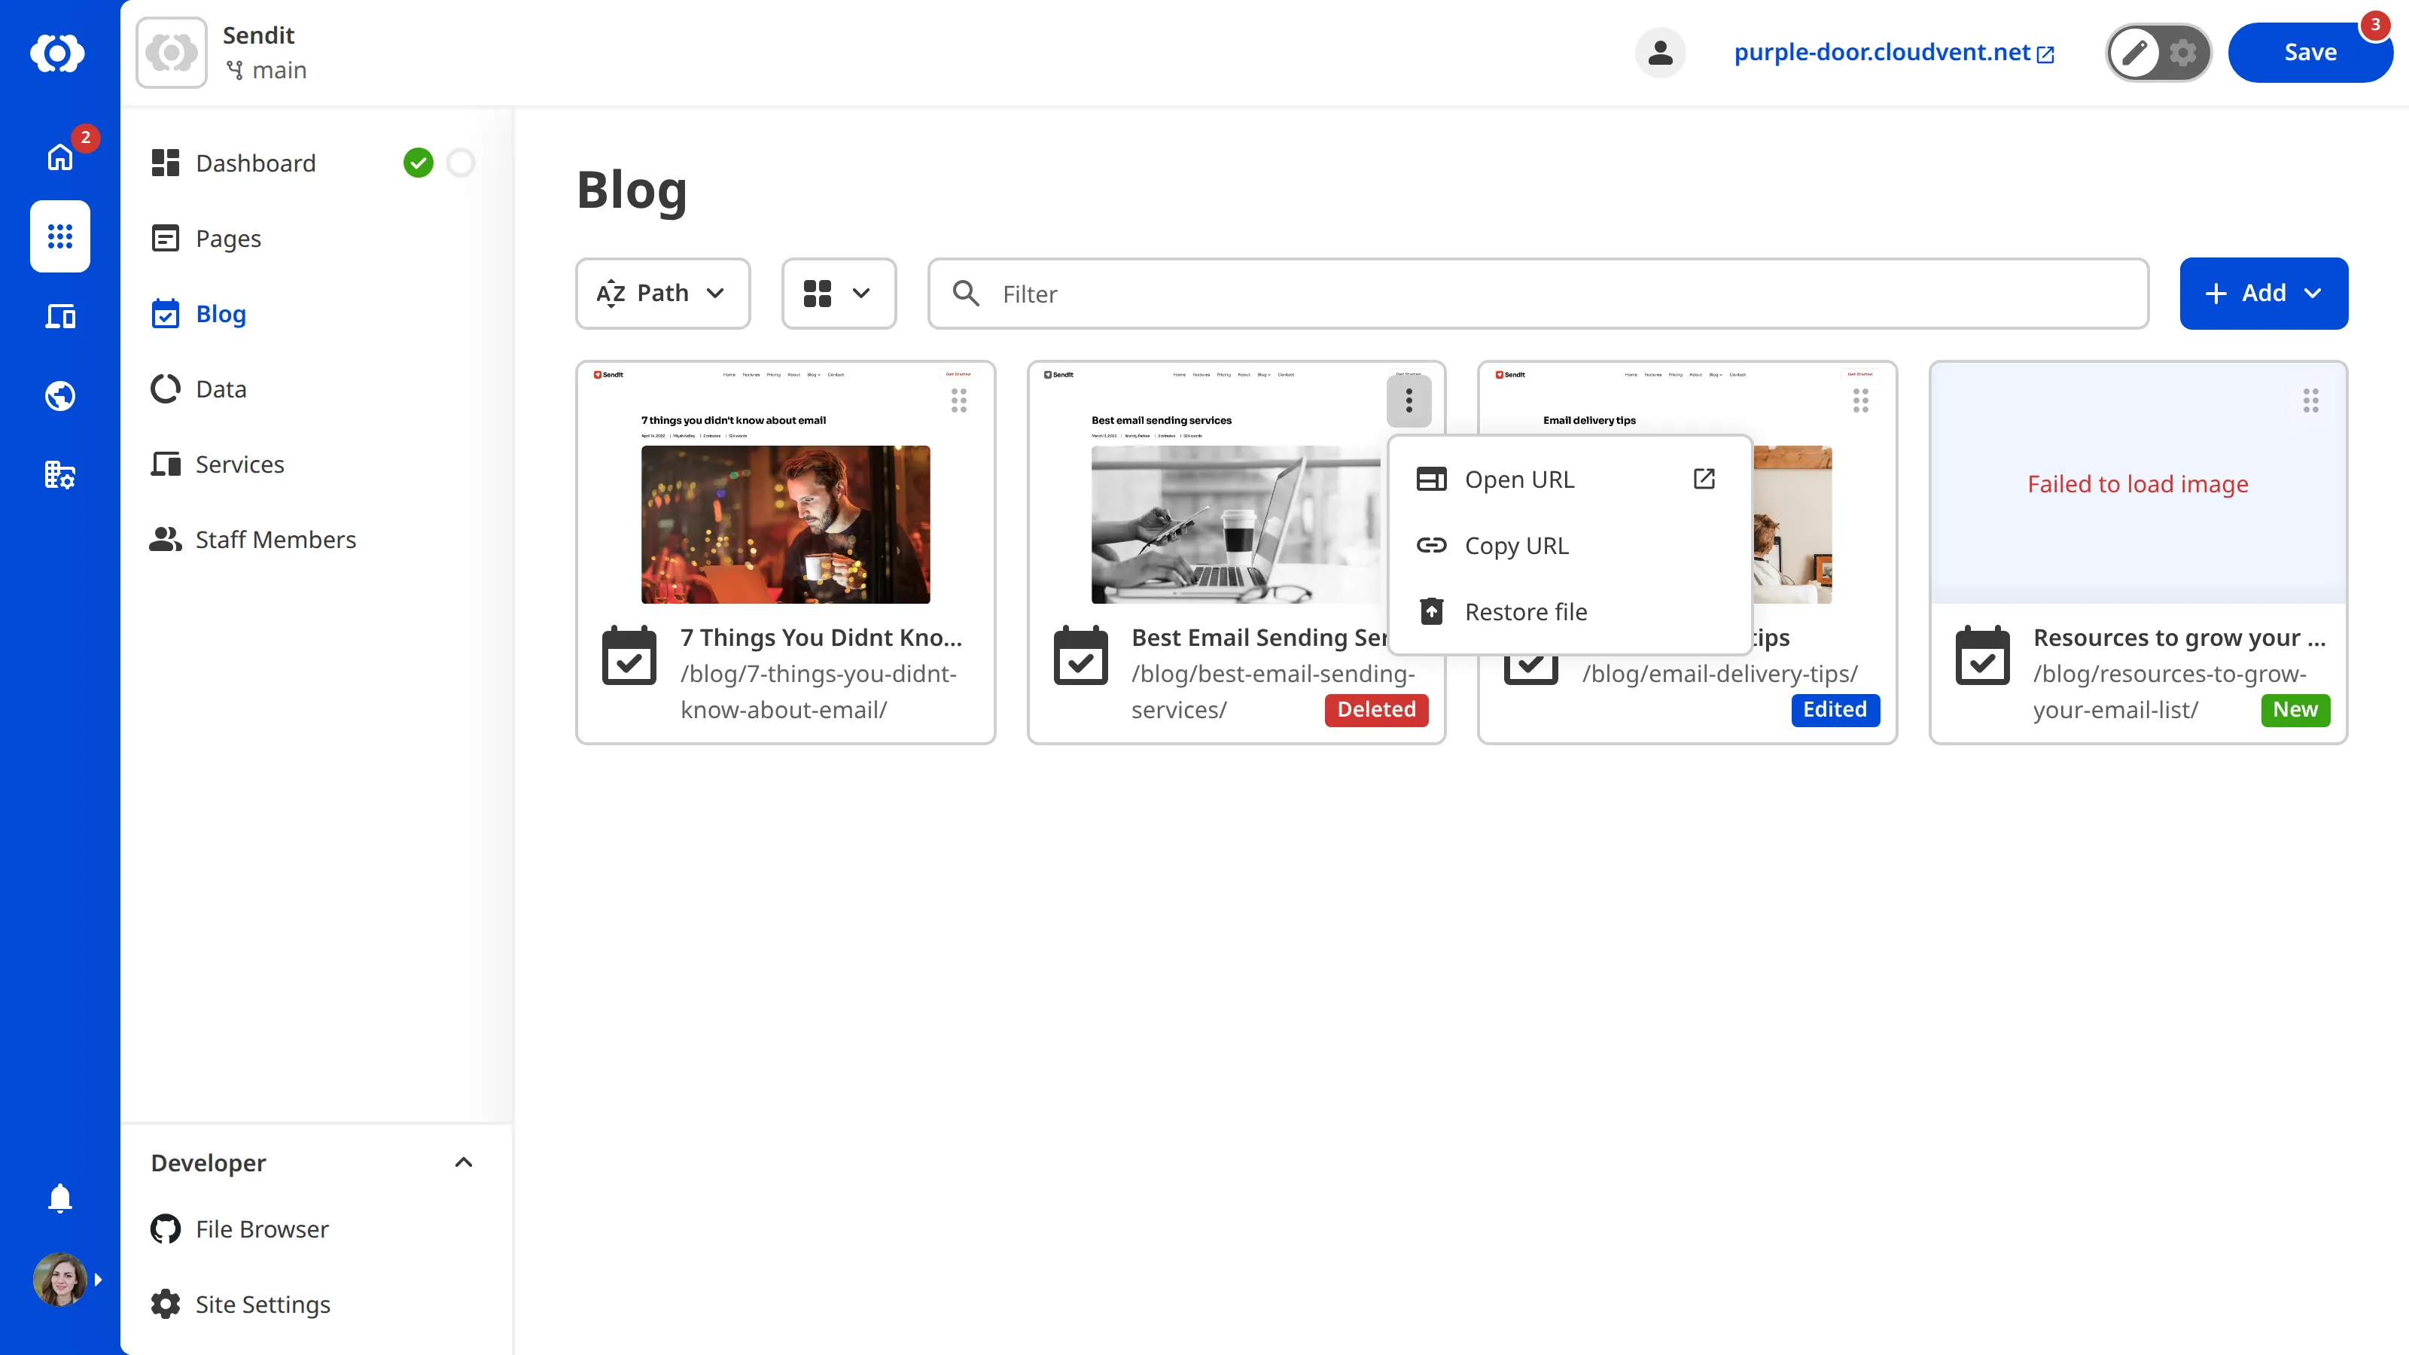Select the empty circle beside Dashboard
The height and width of the screenshot is (1355, 2409).
click(460, 163)
